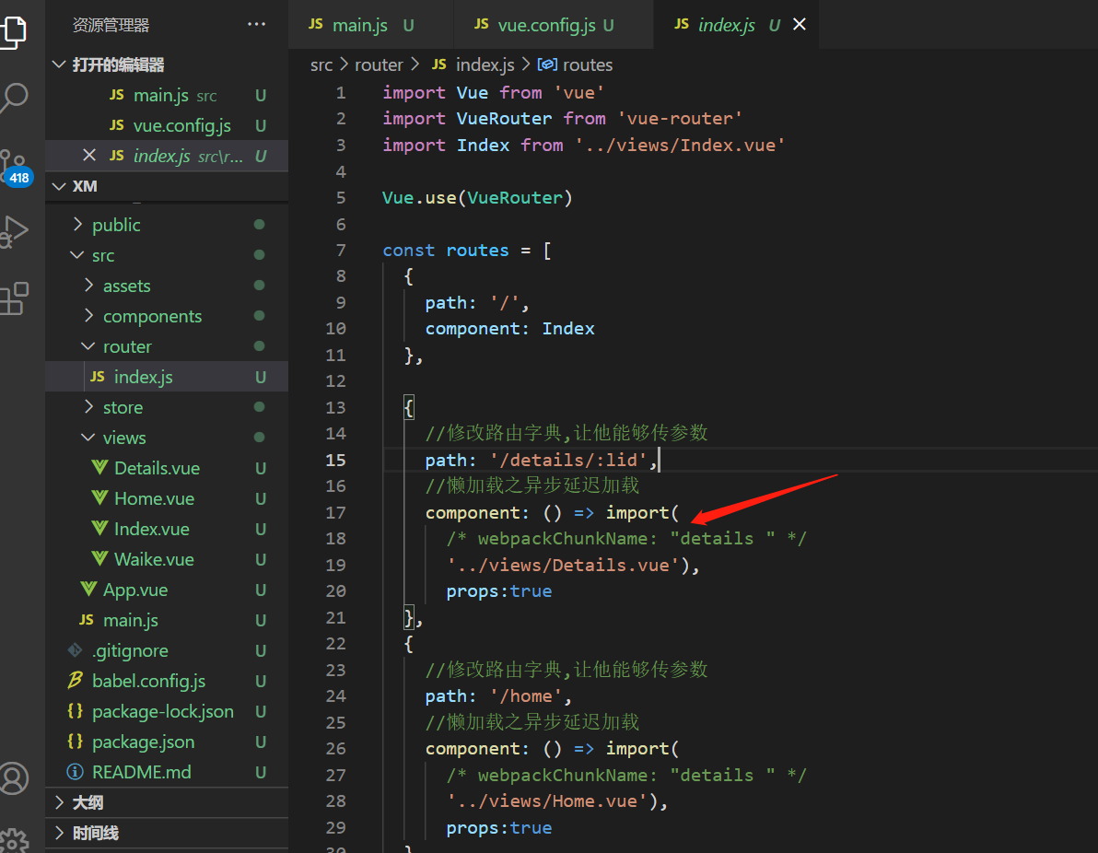Click the git icon beside .gitignore
The height and width of the screenshot is (853, 1098).
click(76, 650)
